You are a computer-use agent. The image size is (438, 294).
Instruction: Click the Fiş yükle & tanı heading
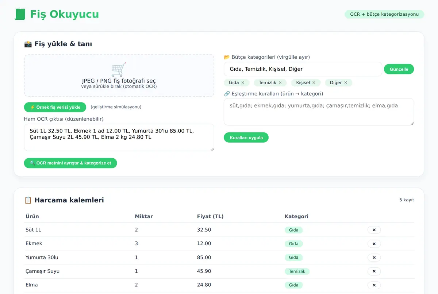(x=58, y=44)
